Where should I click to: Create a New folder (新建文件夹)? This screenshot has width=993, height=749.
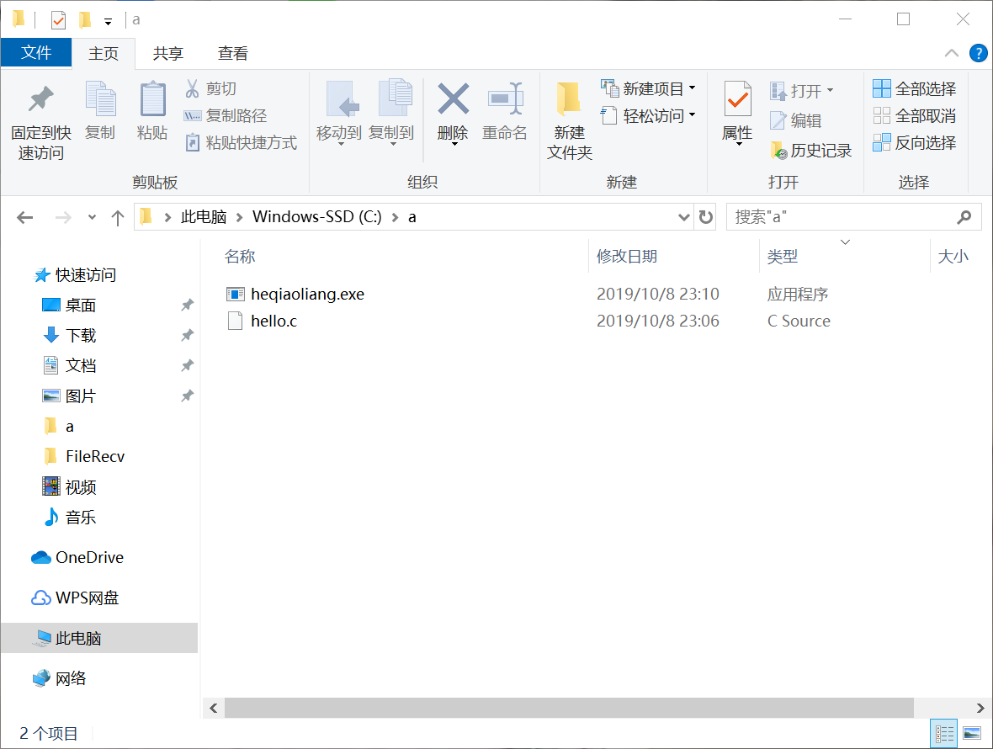click(x=570, y=120)
